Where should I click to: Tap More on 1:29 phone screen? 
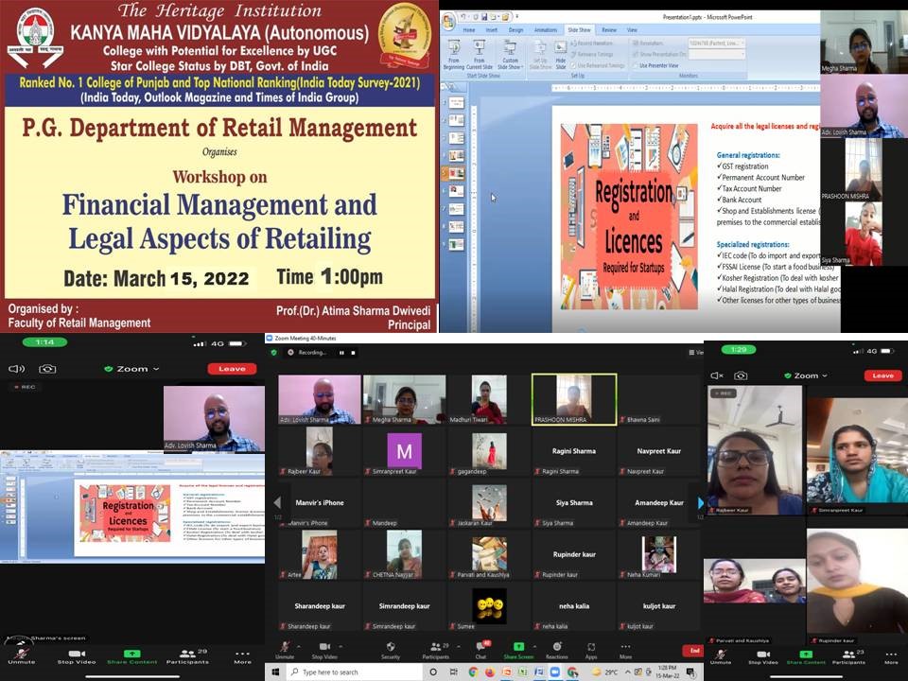click(x=891, y=657)
